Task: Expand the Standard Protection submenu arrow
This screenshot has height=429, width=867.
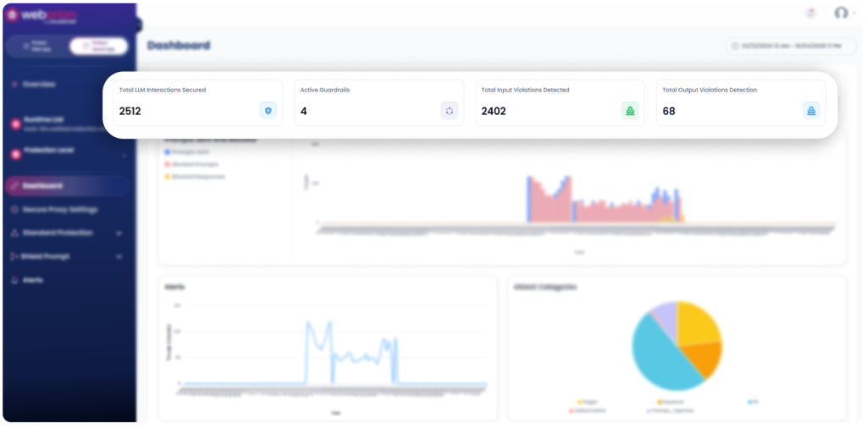Action: (119, 234)
